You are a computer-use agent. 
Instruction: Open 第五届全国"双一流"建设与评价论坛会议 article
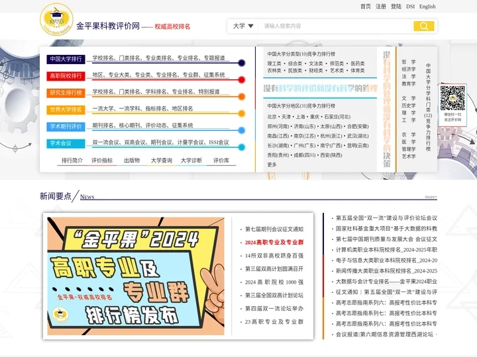click(386, 218)
